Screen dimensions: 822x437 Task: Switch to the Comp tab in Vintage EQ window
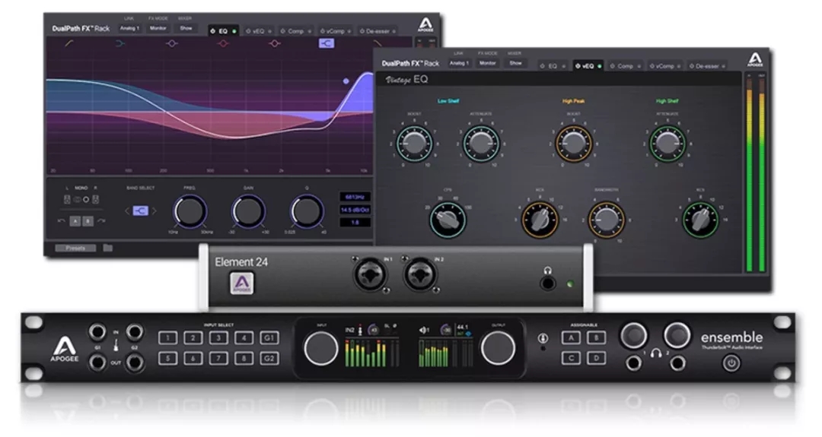click(x=626, y=66)
